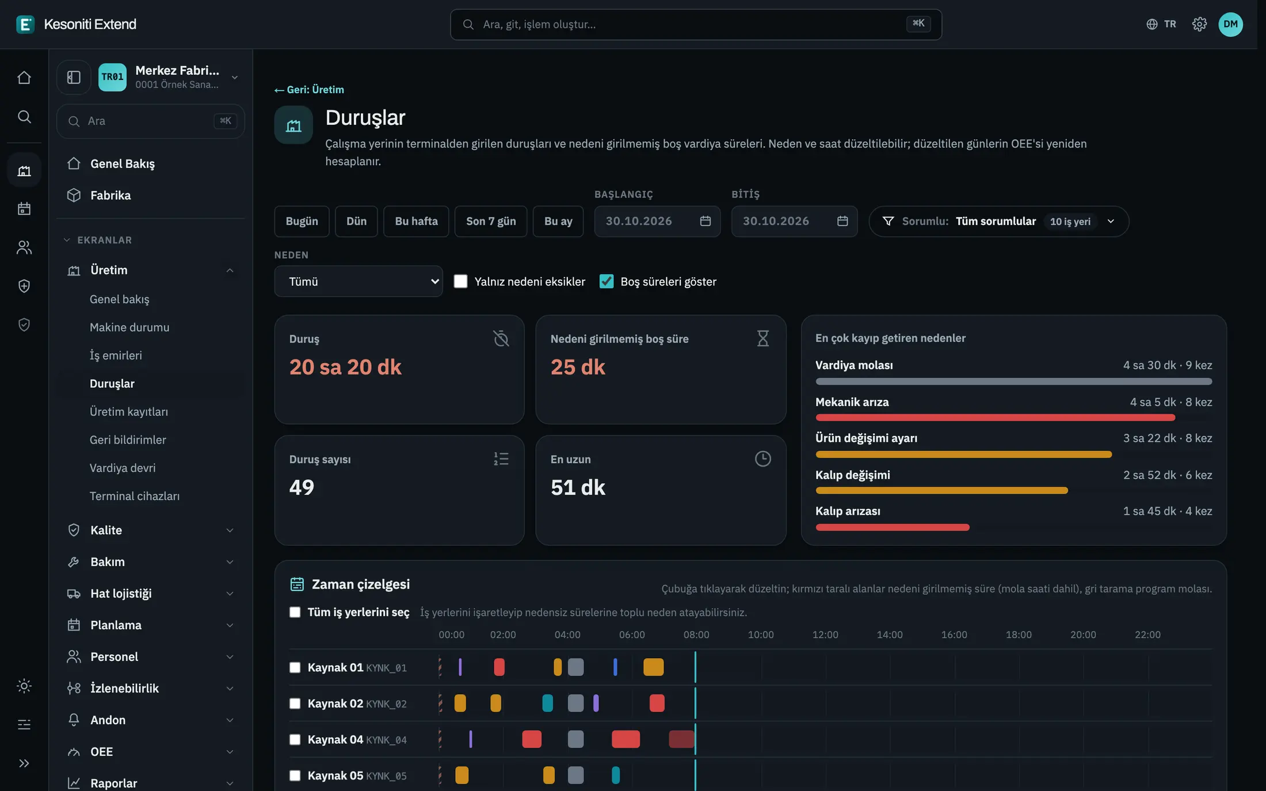Open the Neden 'Tümü' dropdown
The height and width of the screenshot is (791, 1266).
coord(359,281)
